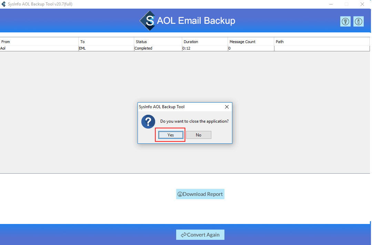Viewport: 372px width, 245px height.
Task: Click the empty Path cell of Aol row
Action: pos(322,48)
